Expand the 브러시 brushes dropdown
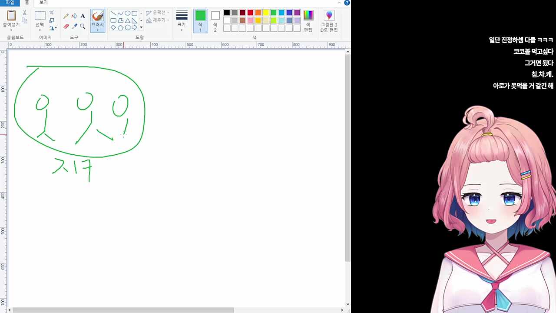 point(97,30)
